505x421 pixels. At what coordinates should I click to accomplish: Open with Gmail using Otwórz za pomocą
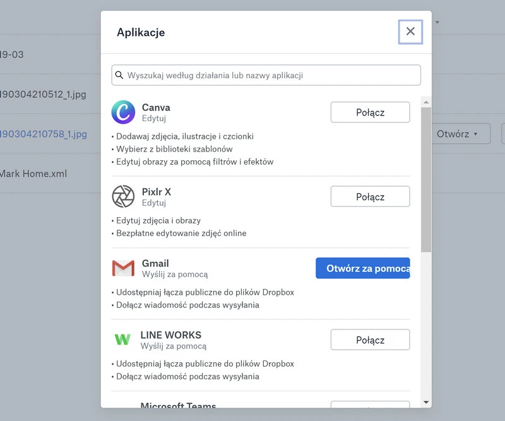(x=363, y=268)
